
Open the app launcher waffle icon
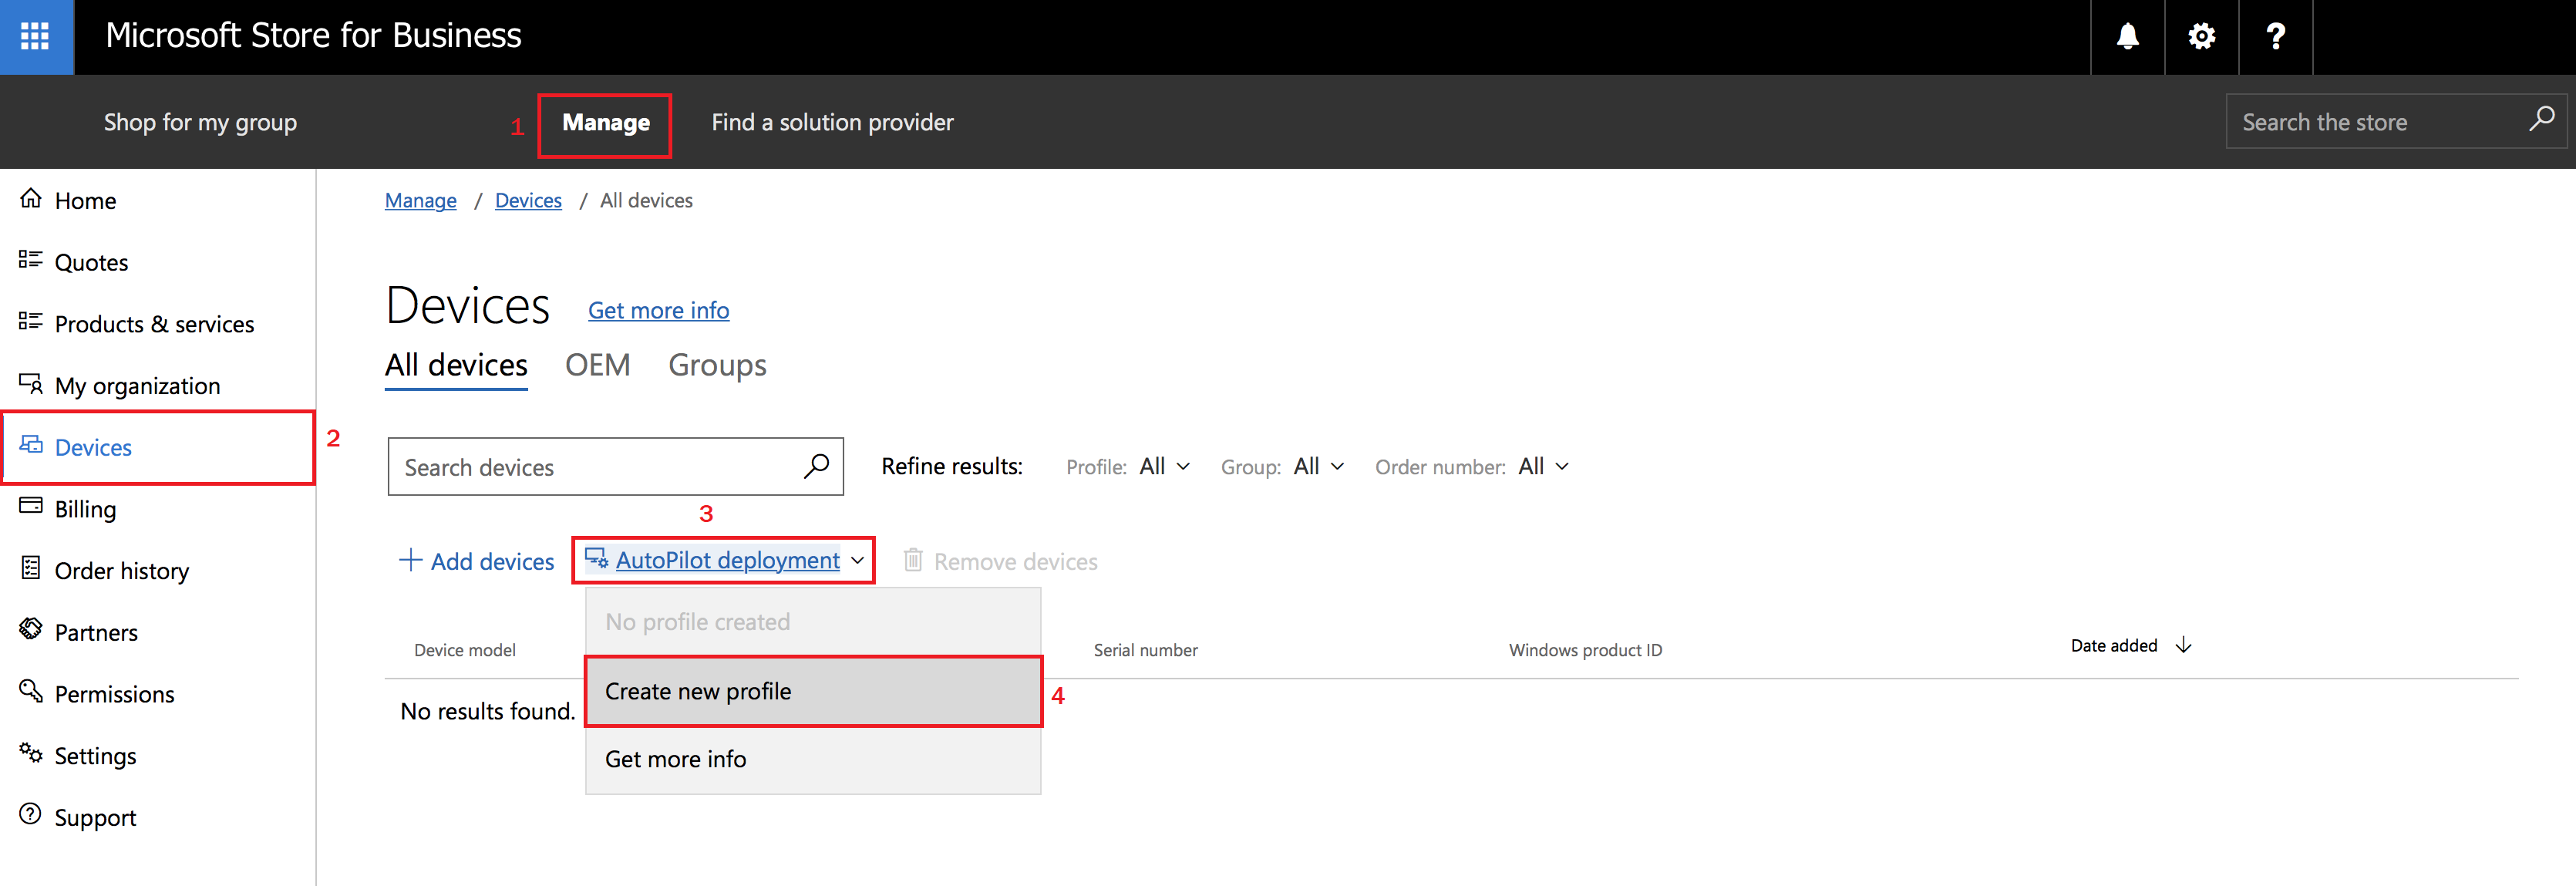(36, 36)
